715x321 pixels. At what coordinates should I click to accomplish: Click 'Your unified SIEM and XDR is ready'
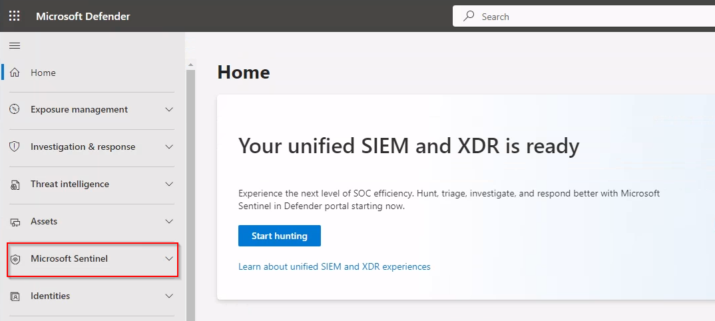point(409,146)
